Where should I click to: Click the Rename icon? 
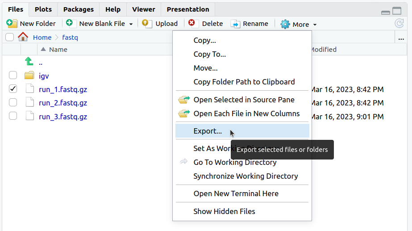pos(235,24)
